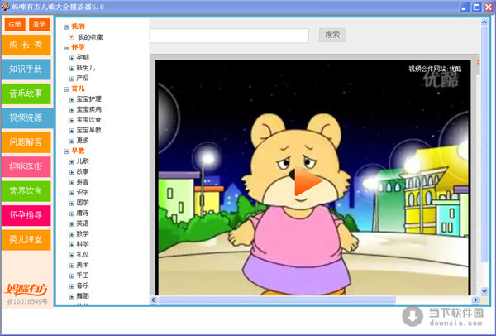Select the 音乐 tree item
Image resolution: width=496 pixels, height=336 pixels.
pos(83,286)
